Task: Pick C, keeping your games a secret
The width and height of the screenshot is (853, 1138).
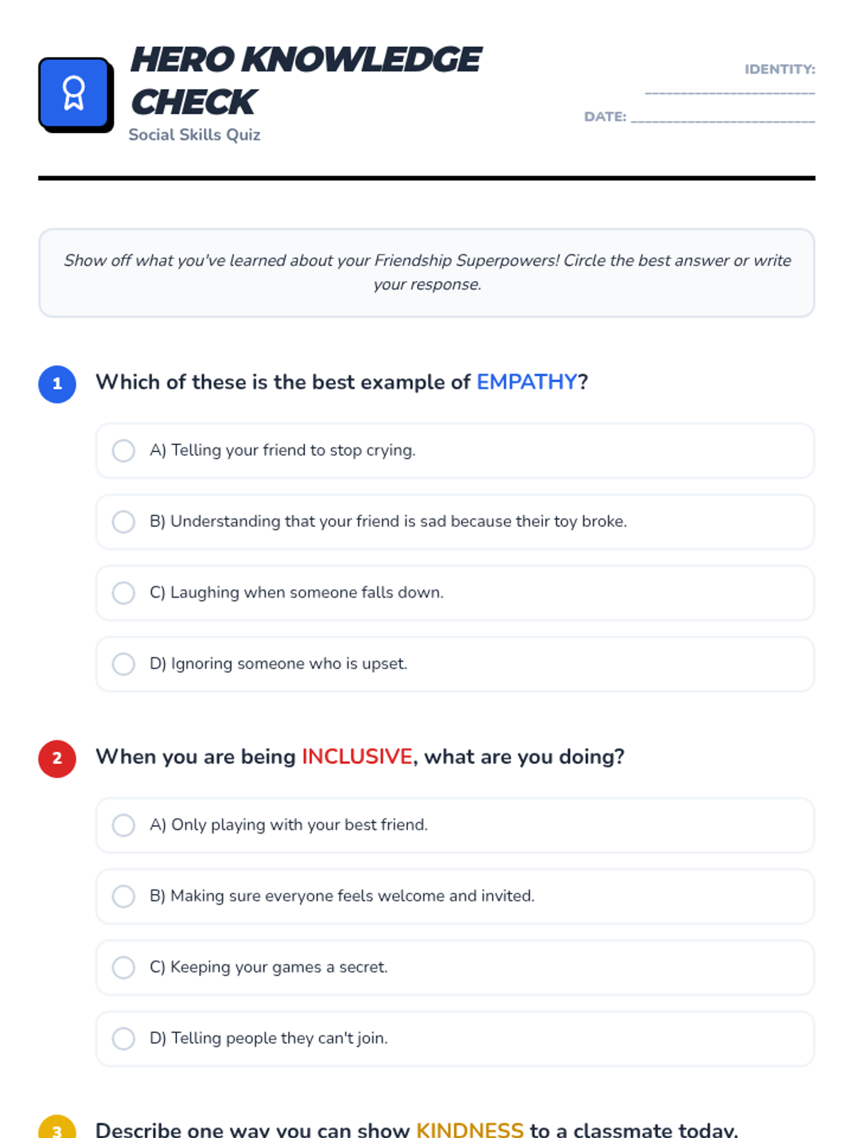Action: tap(455, 967)
